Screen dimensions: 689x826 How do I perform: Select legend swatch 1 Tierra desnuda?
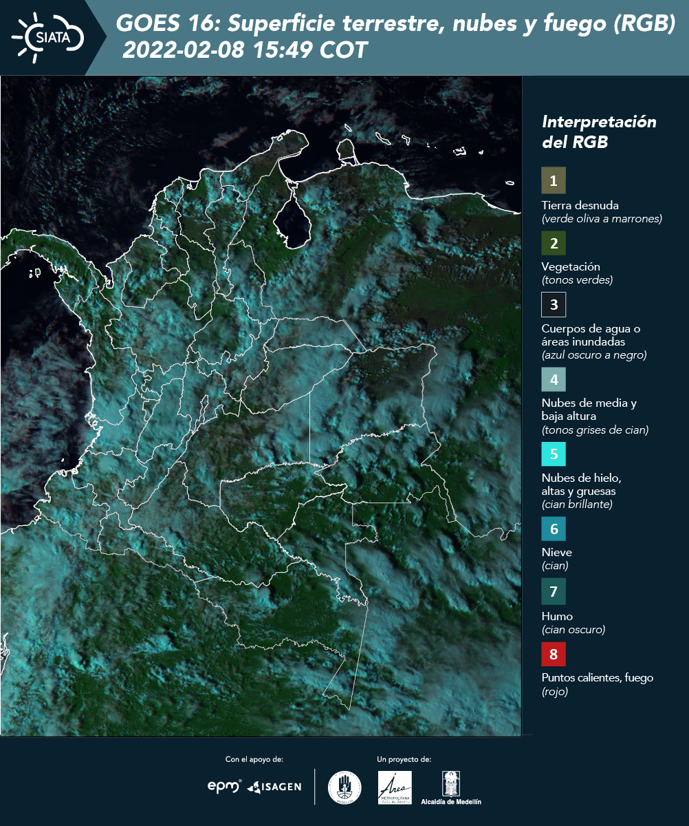[x=554, y=180]
